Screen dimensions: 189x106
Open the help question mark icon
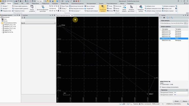[x=185, y=4]
